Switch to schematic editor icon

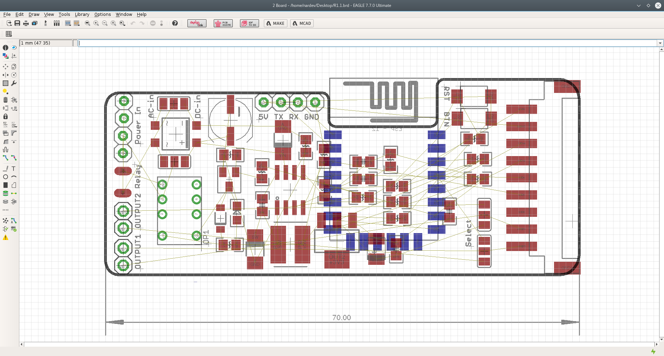[45, 23]
